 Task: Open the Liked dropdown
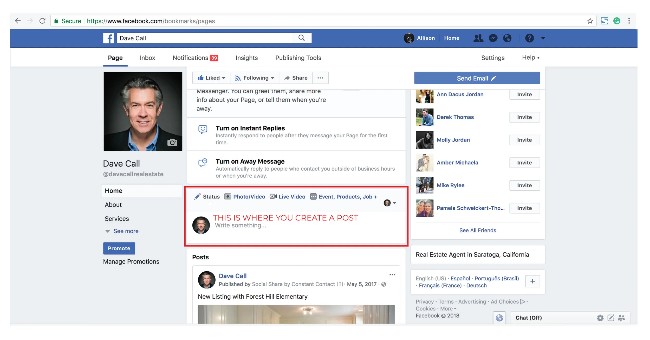click(x=211, y=78)
